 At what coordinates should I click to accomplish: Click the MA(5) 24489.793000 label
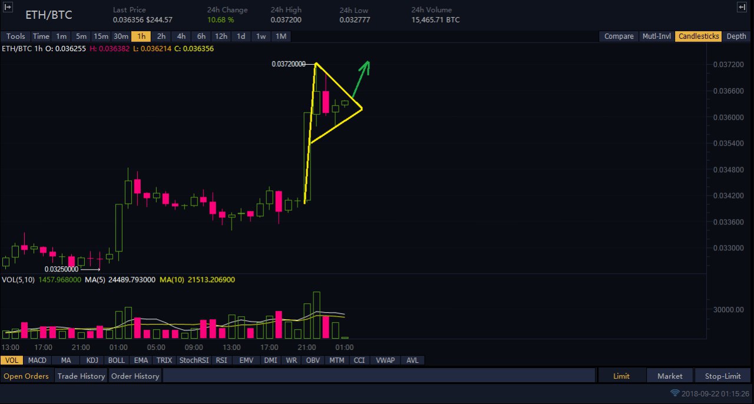pyautogui.click(x=120, y=280)
